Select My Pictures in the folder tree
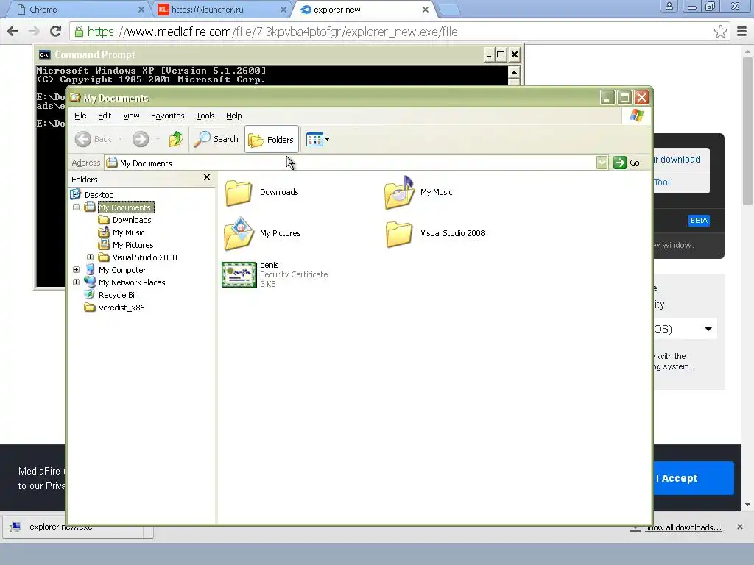 [x=133, y=245]
